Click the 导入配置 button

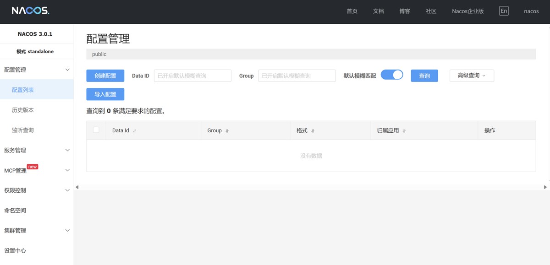105,94
